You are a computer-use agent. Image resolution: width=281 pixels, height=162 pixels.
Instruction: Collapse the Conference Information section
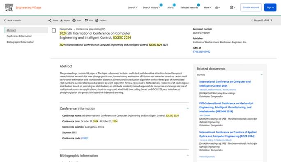(x=188, y=109)
